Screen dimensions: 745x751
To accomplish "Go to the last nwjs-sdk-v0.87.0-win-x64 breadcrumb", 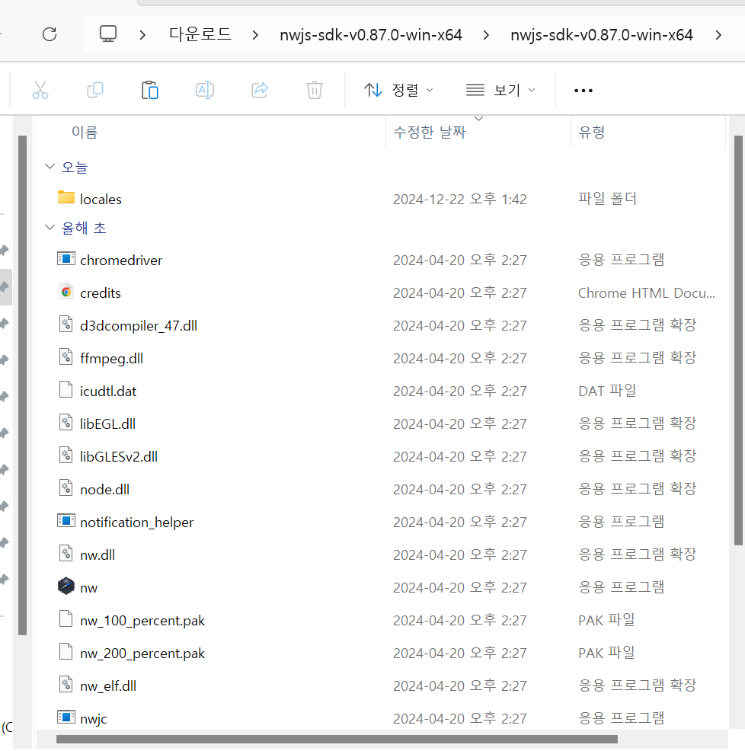I will (602, 35).
